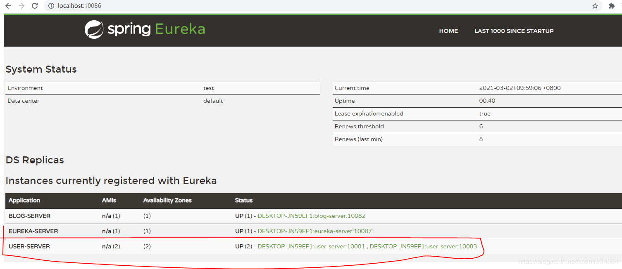The image size is (622, 269).
Task: Select the BLOG-SERVER application name
Action: [x=29, y=216]
